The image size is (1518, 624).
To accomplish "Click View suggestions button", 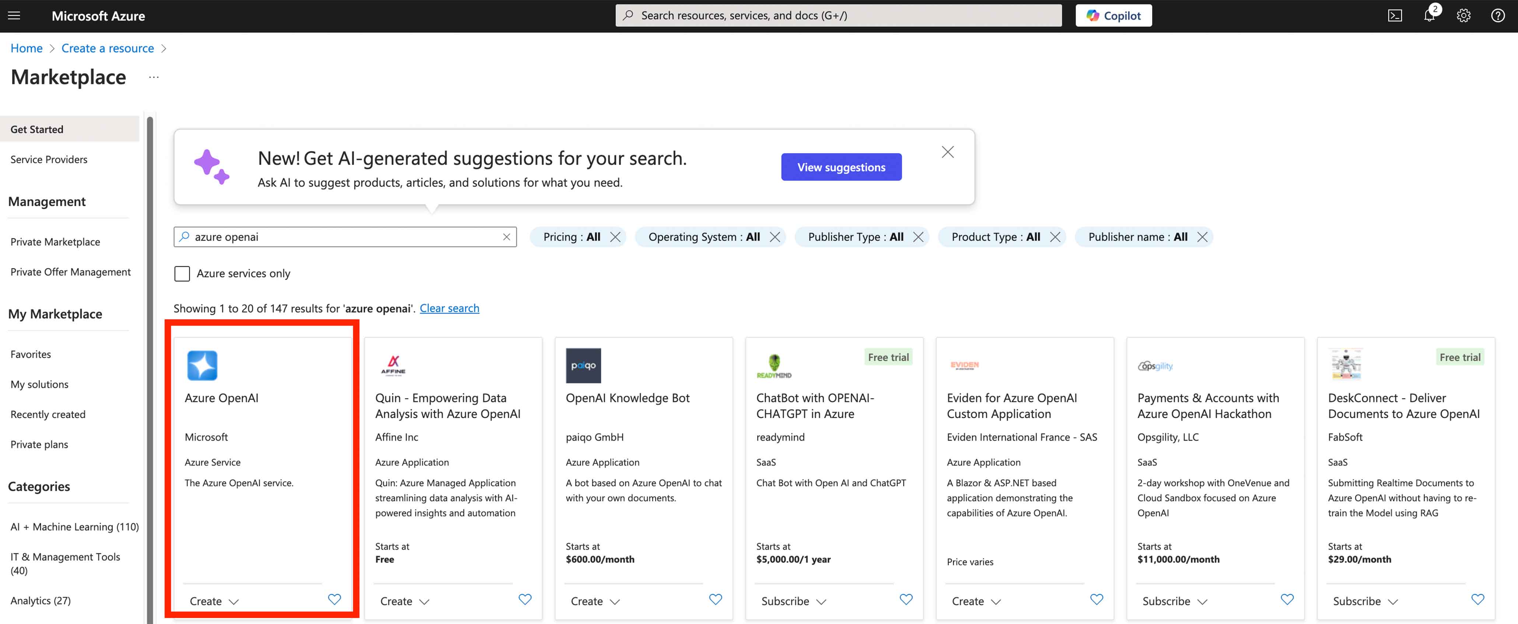I will point(841,167).
